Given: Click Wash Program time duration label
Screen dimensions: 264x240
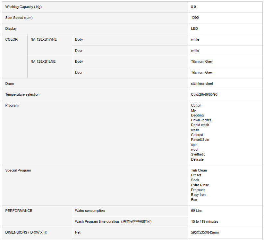Looking at the screenshot, I should (113, 221).
